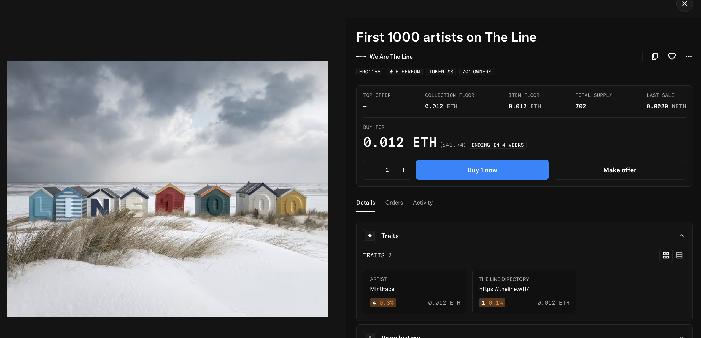Decrease purchase quantity with minus
701x338 pixels.
pyautogui.click(x=371, y=170)
